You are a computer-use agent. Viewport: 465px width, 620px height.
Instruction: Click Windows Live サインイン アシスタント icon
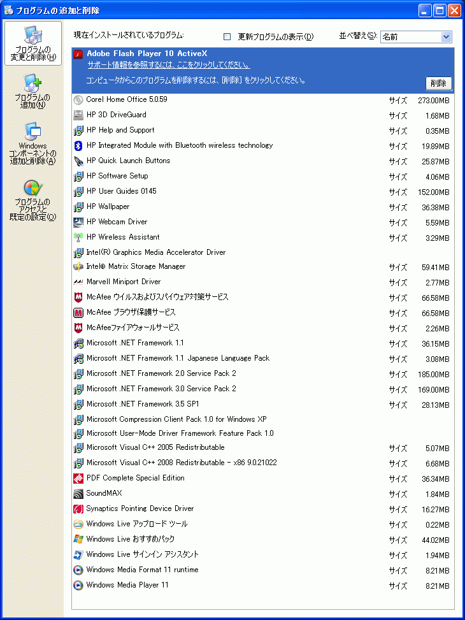pos(78,555)
